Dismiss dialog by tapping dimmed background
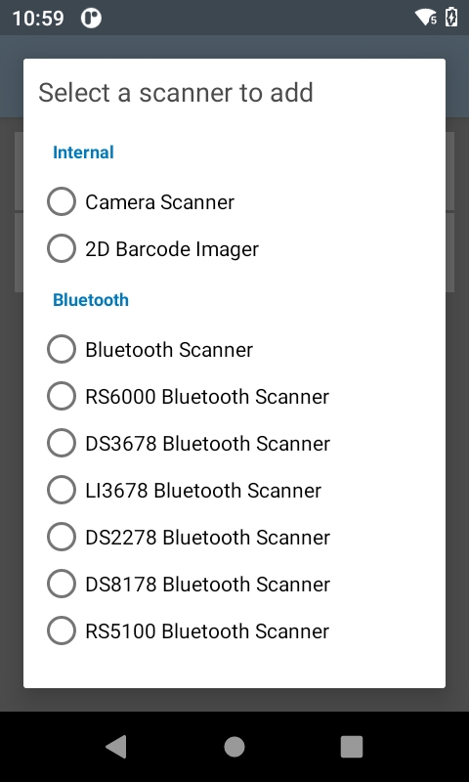Image resolution: width=469 pixels, height=782 pixels. [234, 700]
